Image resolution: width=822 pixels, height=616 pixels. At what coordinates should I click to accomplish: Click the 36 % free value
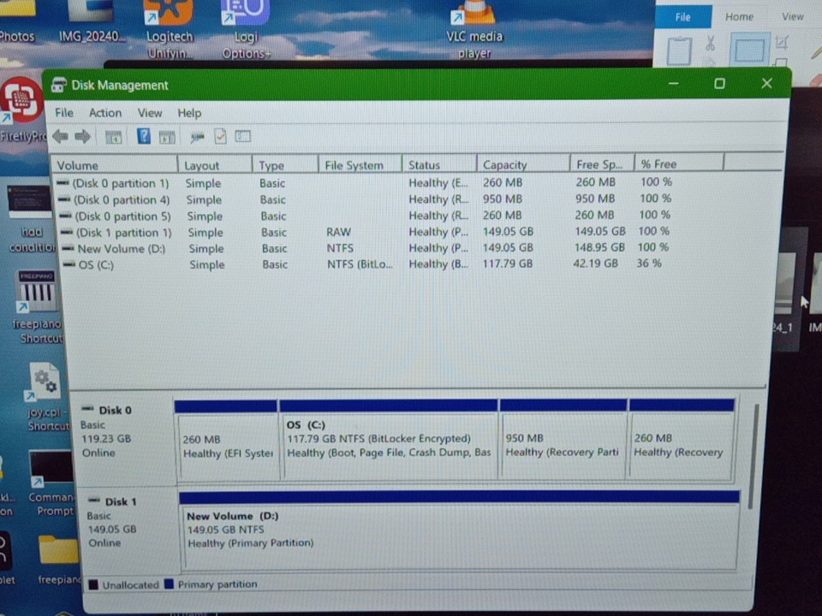coord(649,263)
